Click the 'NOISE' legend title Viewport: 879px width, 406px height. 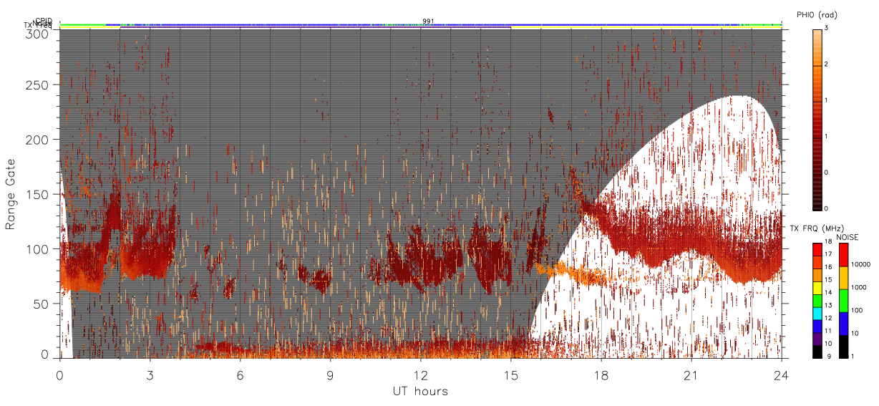848,237
